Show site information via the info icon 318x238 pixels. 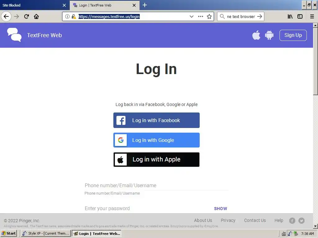pos(67,17)
